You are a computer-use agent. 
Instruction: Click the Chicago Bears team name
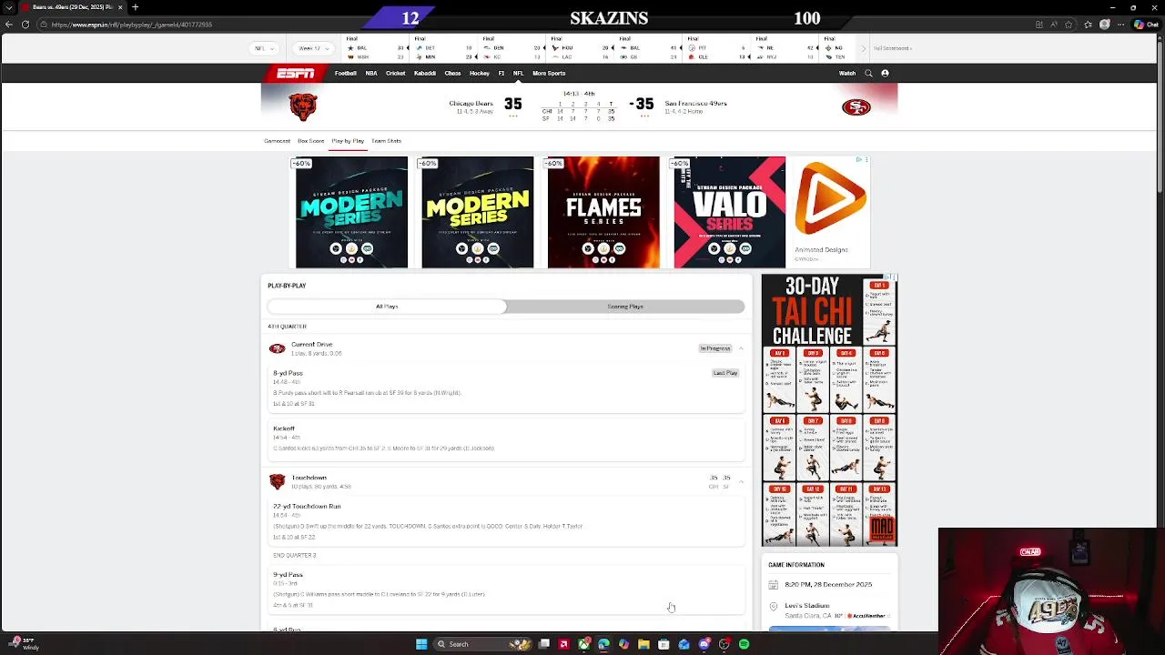471,104
